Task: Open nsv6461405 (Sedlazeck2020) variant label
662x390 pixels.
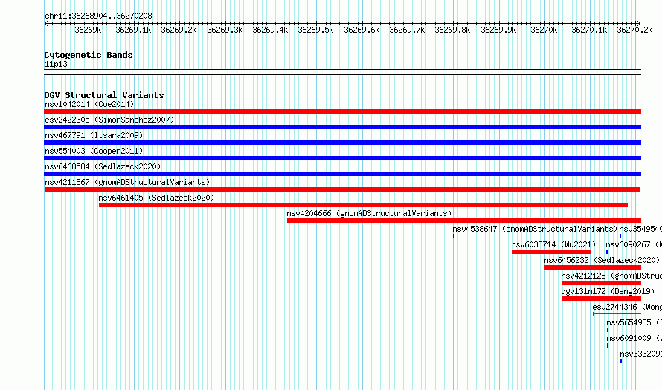Action: click(x=156, y=198)
